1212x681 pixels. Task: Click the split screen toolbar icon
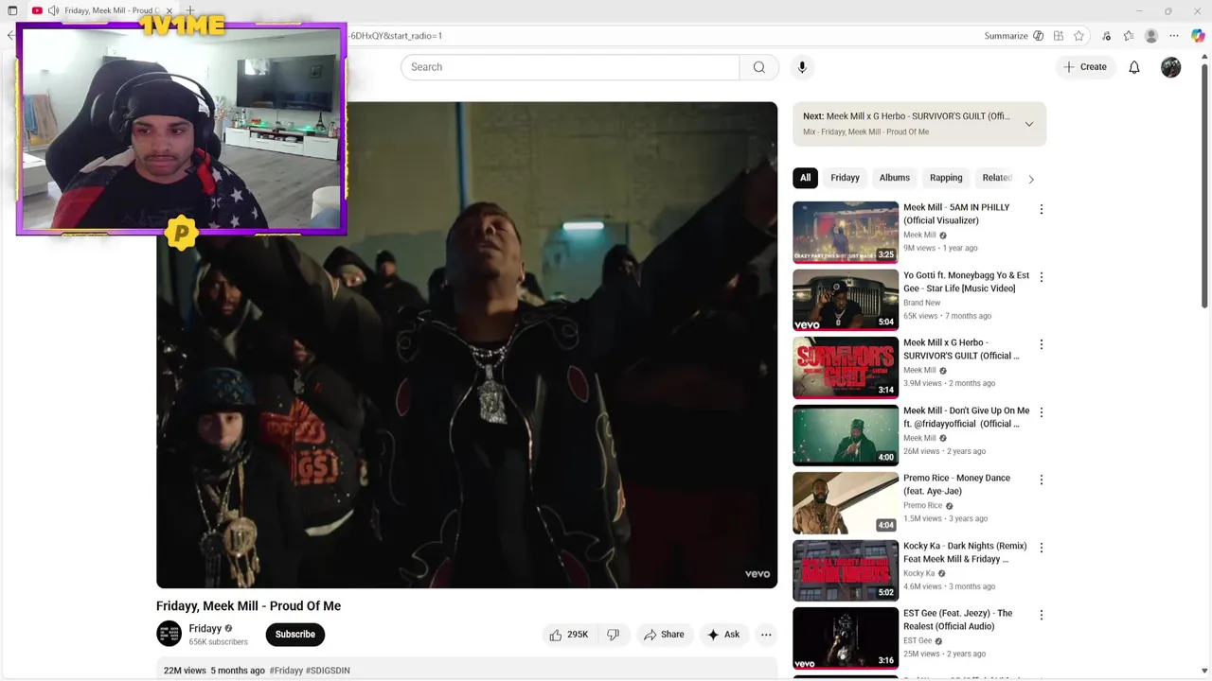tap(1059, 36)
